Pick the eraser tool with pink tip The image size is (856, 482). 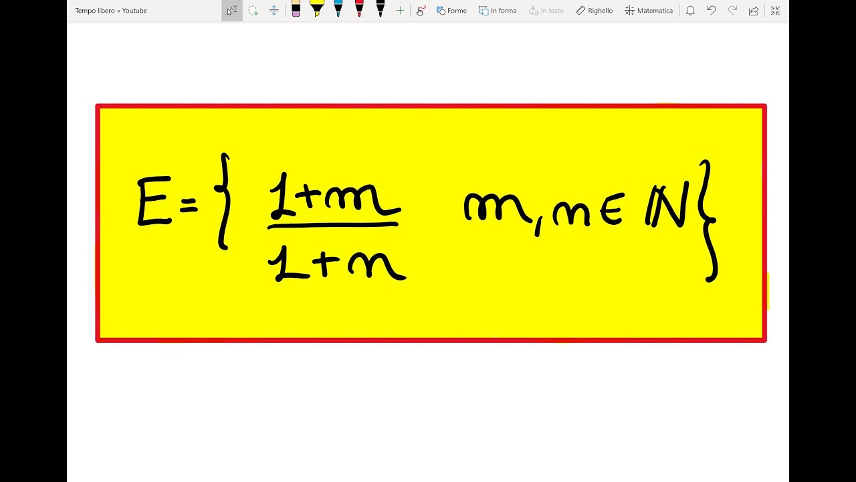point(296,10)
